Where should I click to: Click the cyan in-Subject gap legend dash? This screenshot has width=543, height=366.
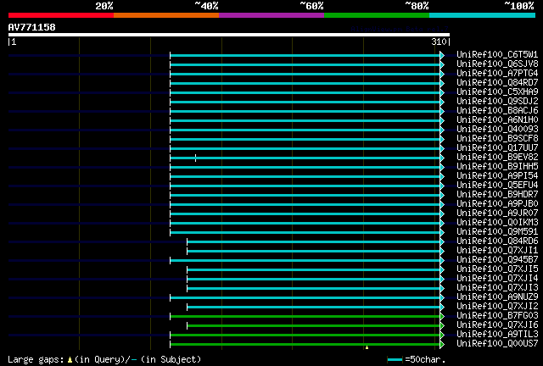coord(134,360)
